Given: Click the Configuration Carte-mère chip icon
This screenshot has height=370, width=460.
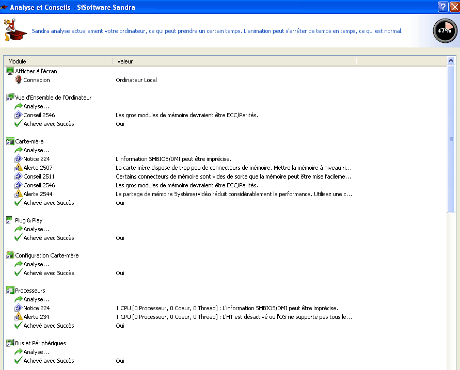Looking at the screenshot, I should coord(10,255).
